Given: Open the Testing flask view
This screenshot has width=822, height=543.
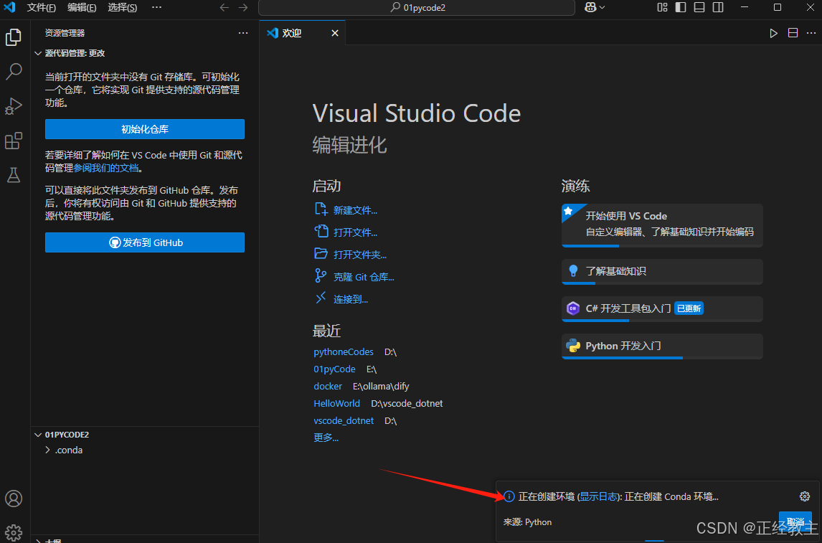Looking at the screenshot, I should pos(14,175).
